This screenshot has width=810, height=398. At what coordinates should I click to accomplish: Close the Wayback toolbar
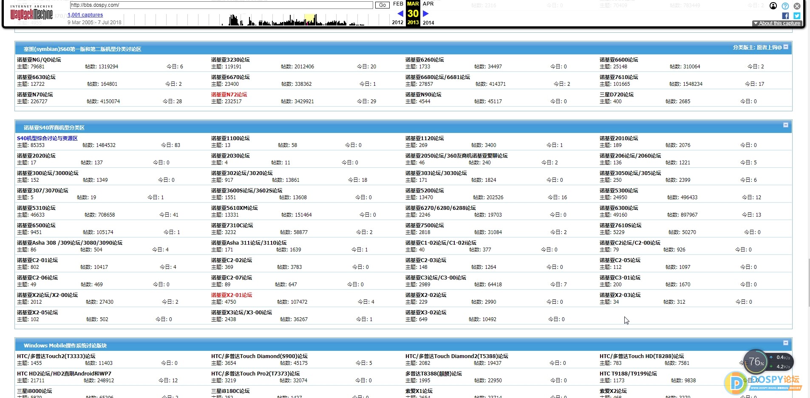click(x=797, y=6)
